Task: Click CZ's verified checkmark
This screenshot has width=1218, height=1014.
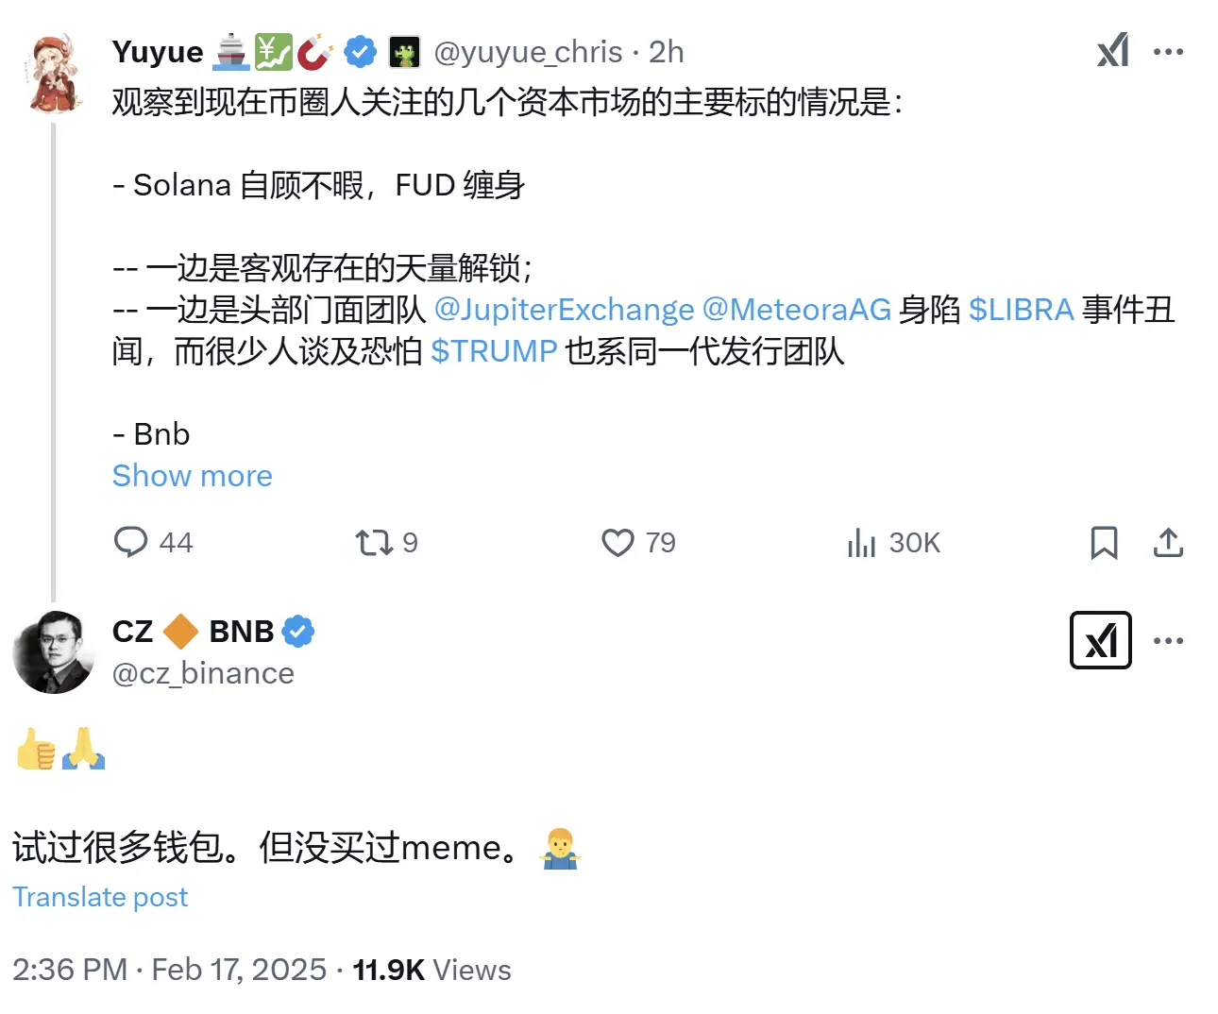Action: (297, 631)
